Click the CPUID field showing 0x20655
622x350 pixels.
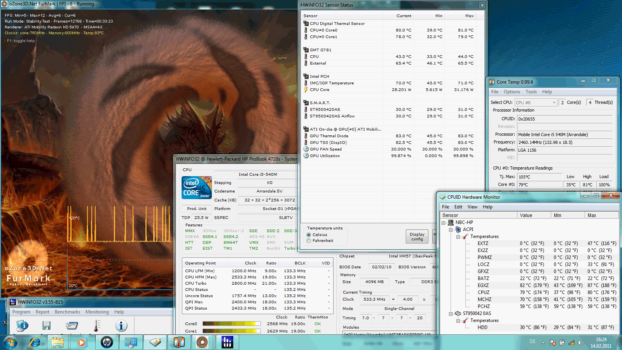click(565, 119)
